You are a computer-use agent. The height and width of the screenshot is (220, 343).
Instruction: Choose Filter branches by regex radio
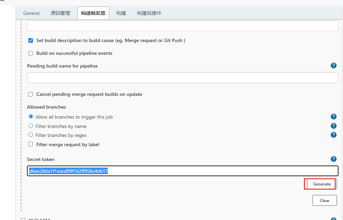point(31,135)
